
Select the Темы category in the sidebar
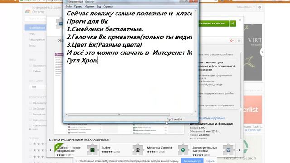tap(32, 46)
